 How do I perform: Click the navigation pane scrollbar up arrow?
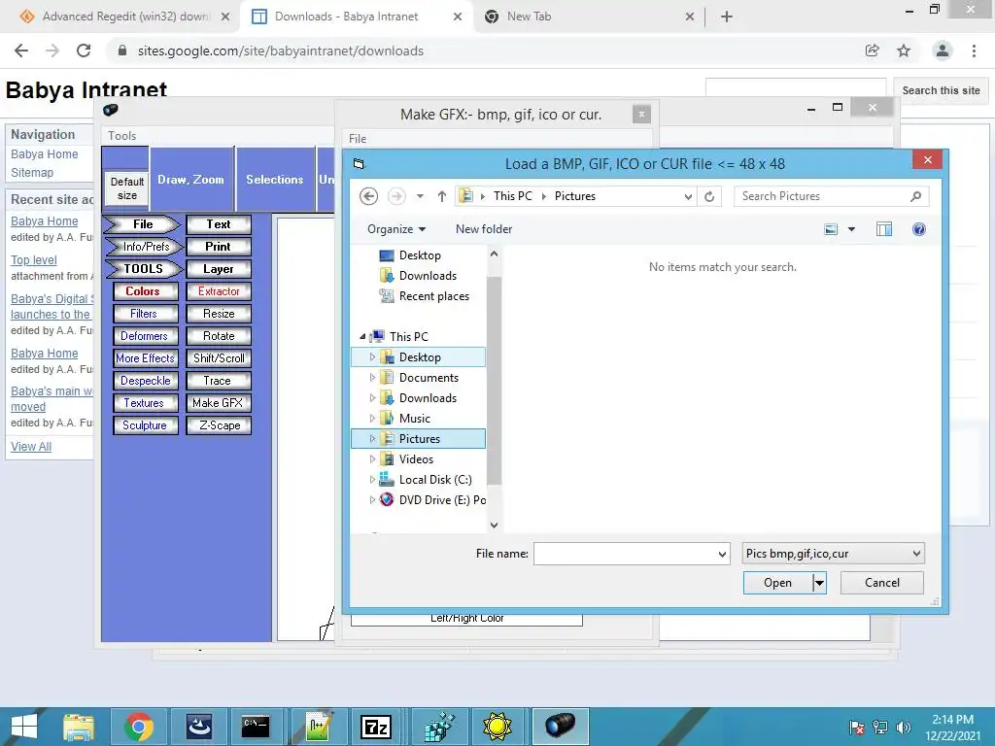(x=494, y=254)
